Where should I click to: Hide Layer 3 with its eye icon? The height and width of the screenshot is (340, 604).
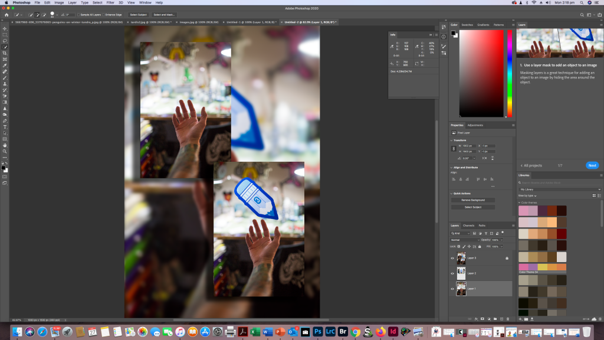coord(452,258)
